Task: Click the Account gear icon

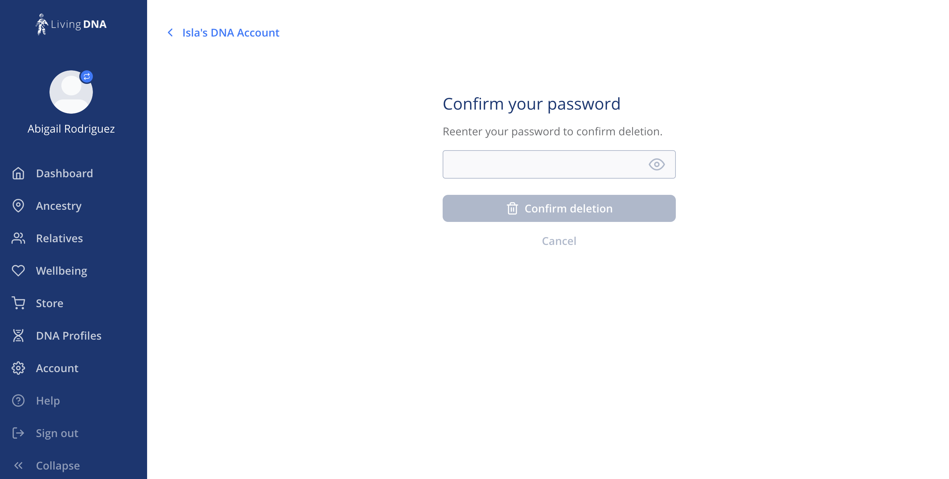Action: pyautogui.click(x=18, y=368)
